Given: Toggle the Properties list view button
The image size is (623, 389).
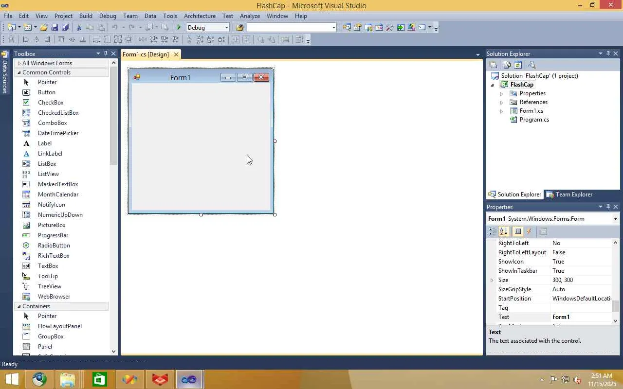Looking at the screenshot, I should (518, 232).
